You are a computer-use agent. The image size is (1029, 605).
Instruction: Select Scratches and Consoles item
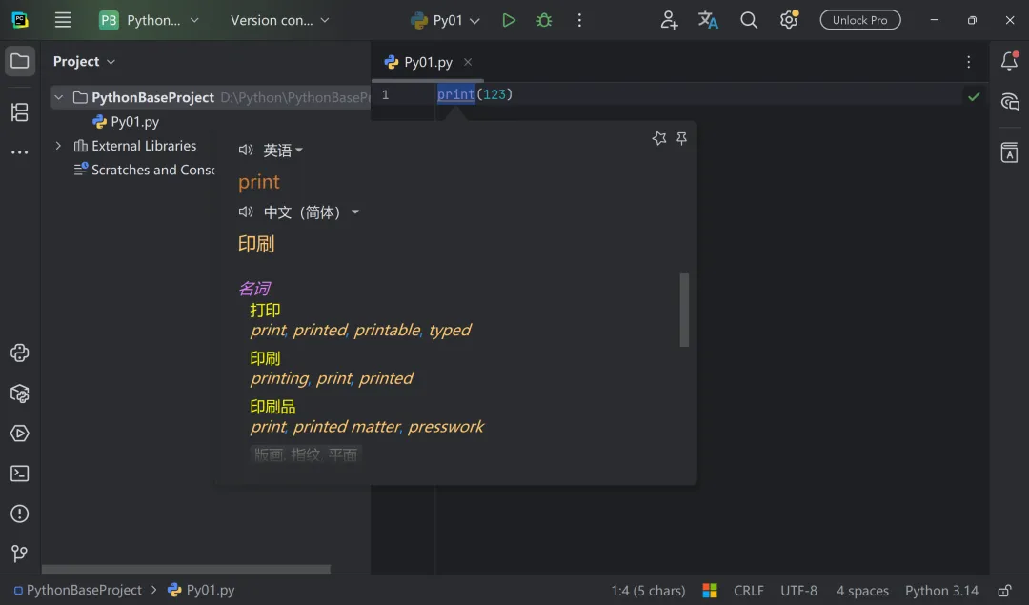coord(145,170)
